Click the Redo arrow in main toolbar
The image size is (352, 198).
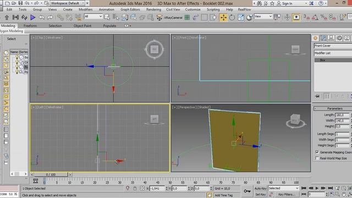pyautogui.click(x=50, y=17)
